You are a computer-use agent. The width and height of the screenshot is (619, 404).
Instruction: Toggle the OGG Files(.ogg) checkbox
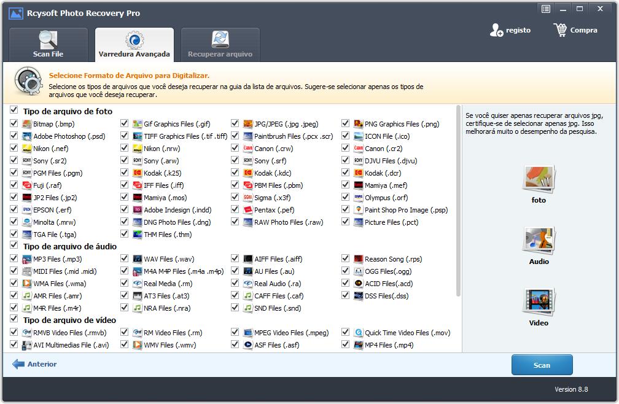click(345, 271)
